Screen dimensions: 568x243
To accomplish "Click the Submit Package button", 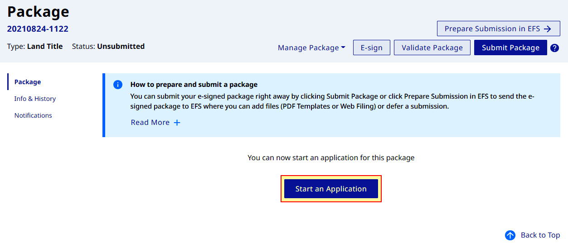I will click(x=510, y=48).
